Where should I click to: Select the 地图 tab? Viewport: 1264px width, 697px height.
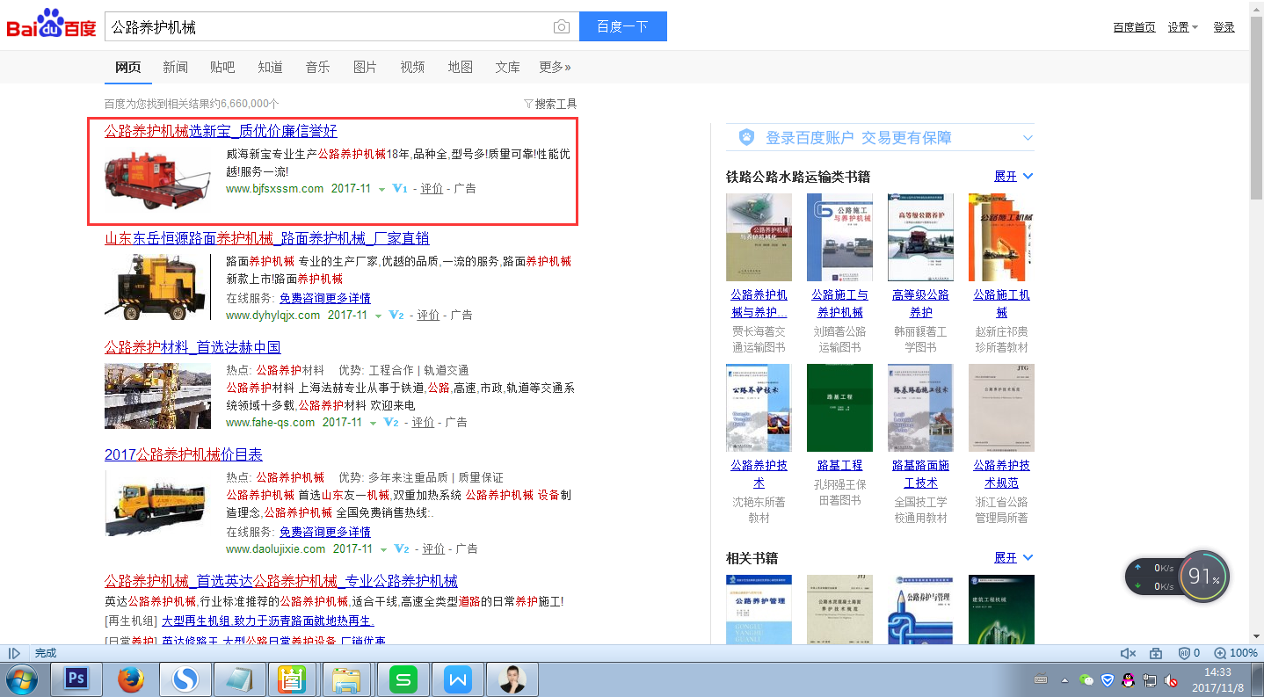[x=460, y=67]
